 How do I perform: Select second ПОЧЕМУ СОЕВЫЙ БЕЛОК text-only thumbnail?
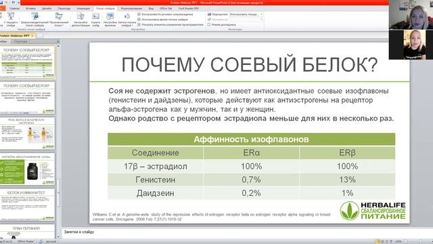coord(27,98)
